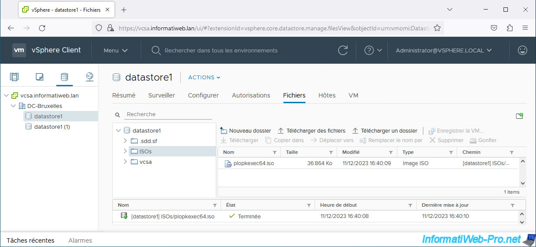Switch to the Configurer tab
This screenshot has width=536, height=247.
[x=203, y=95]
